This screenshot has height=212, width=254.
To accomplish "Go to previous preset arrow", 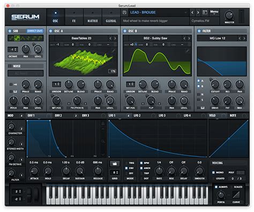I will [192, 12].
